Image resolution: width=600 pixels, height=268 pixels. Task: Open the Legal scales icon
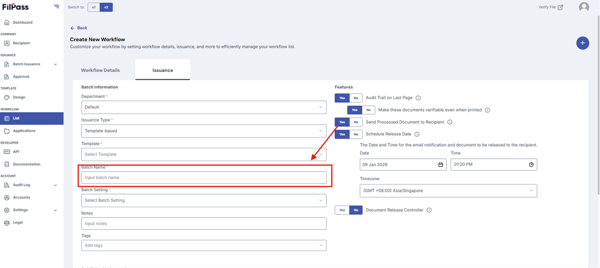(6, 223)
